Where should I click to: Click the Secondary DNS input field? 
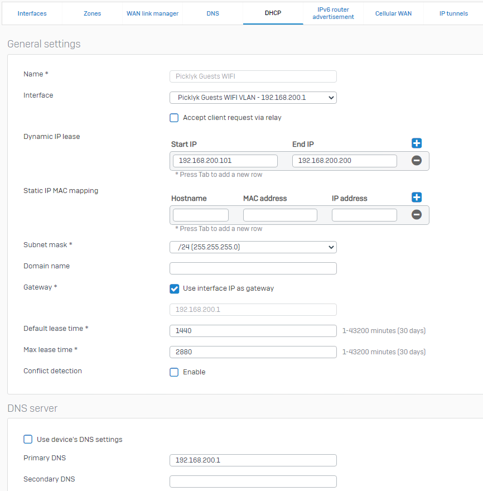(x=253, y=482)
